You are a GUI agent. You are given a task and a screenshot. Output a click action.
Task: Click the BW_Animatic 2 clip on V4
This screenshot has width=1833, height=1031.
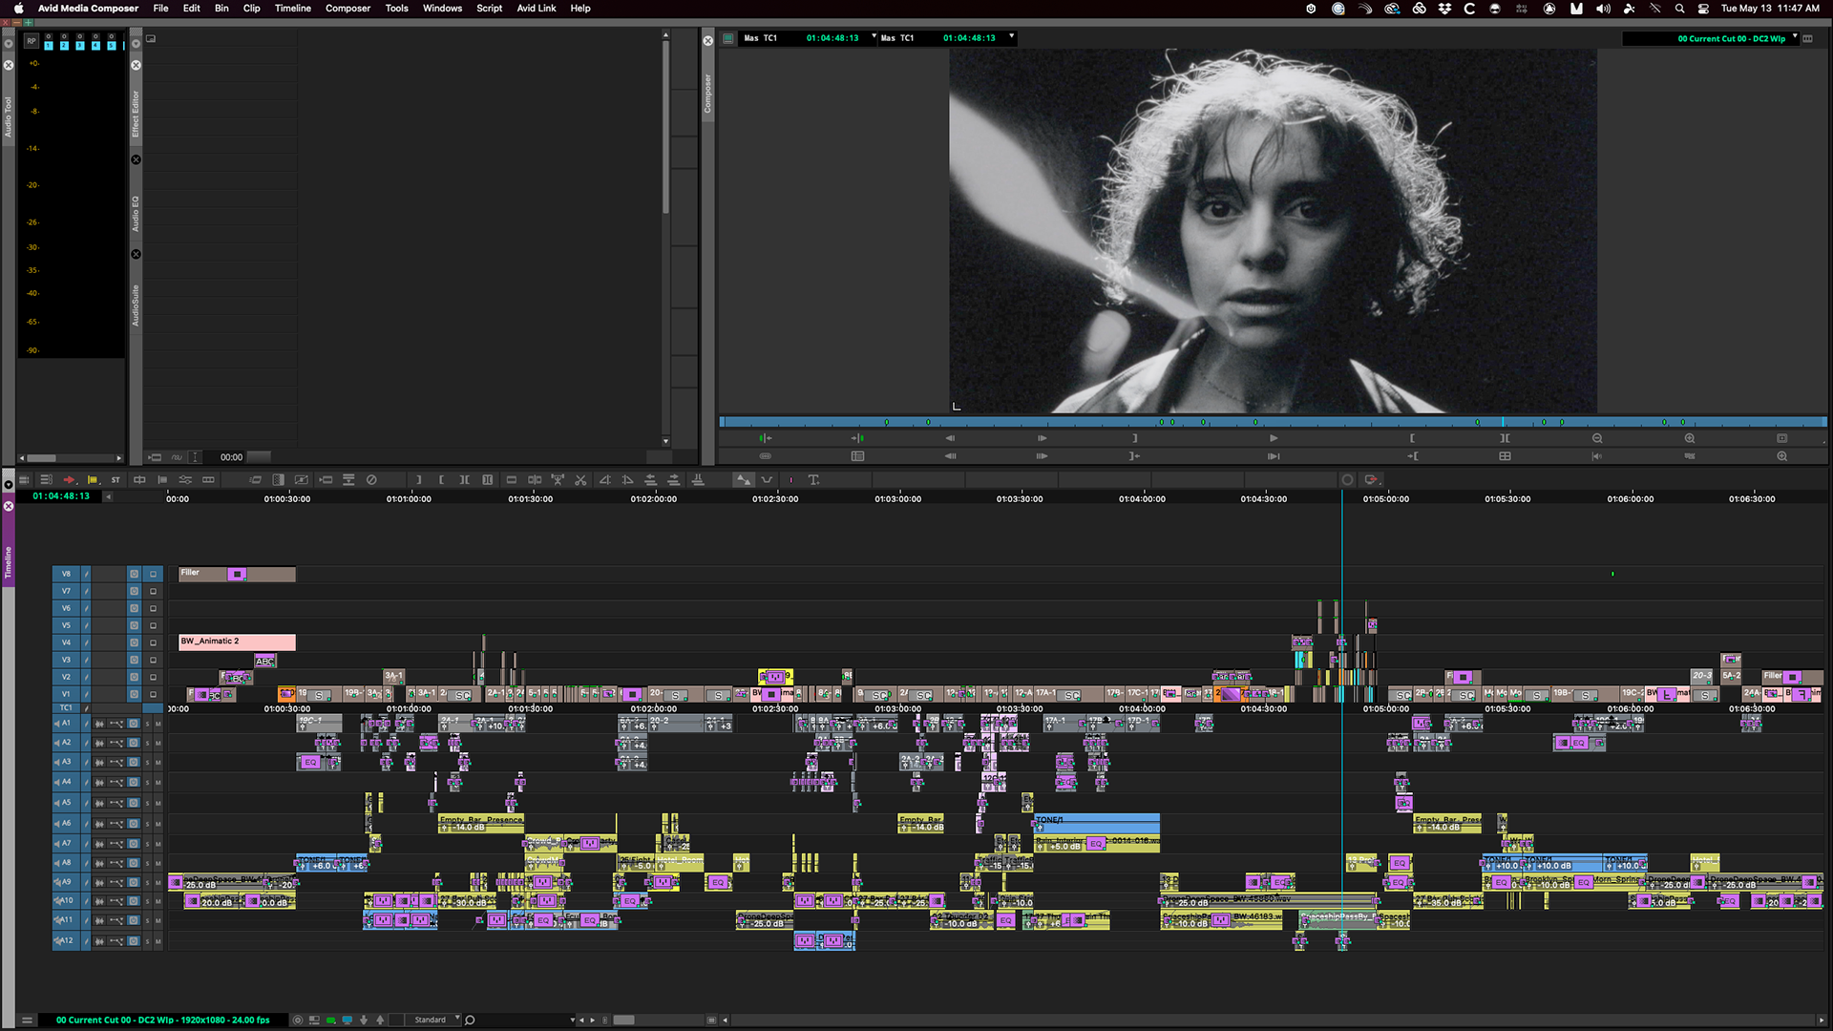coord(237,642)
